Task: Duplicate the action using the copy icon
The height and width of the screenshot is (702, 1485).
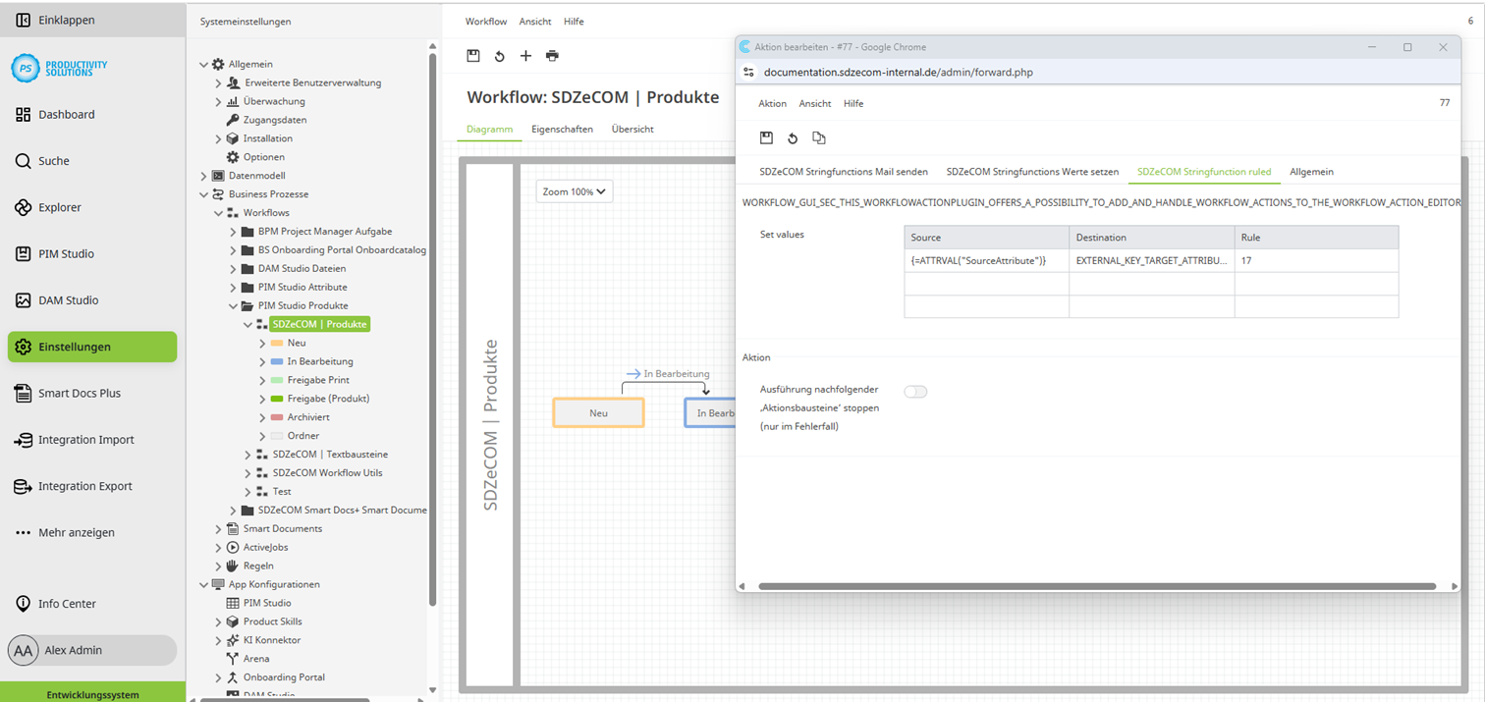Action: coord(819,137)
